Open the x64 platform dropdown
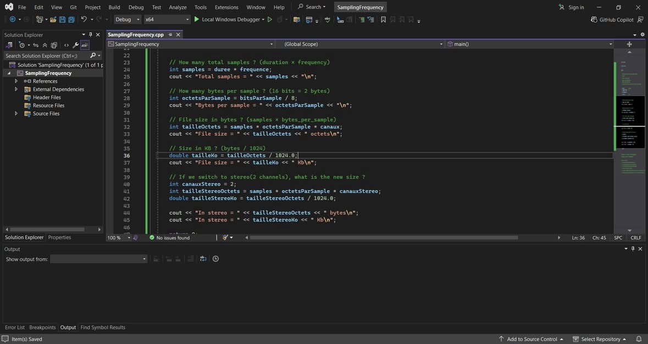Viewport: 648px width, 344px height. click(167, 19)
